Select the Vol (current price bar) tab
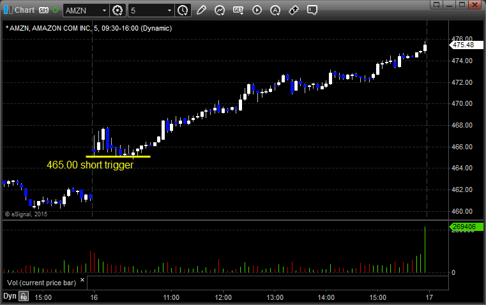Screen dimensions: 486x305 coord(41,282)
